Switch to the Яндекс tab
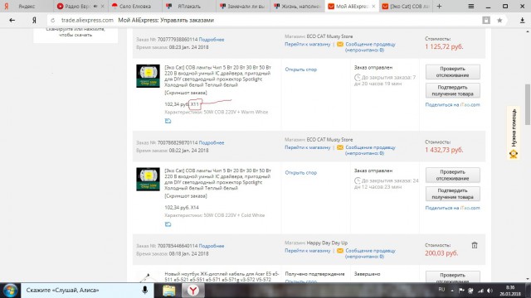Screen dimensions: 531x298 (27, 6)
